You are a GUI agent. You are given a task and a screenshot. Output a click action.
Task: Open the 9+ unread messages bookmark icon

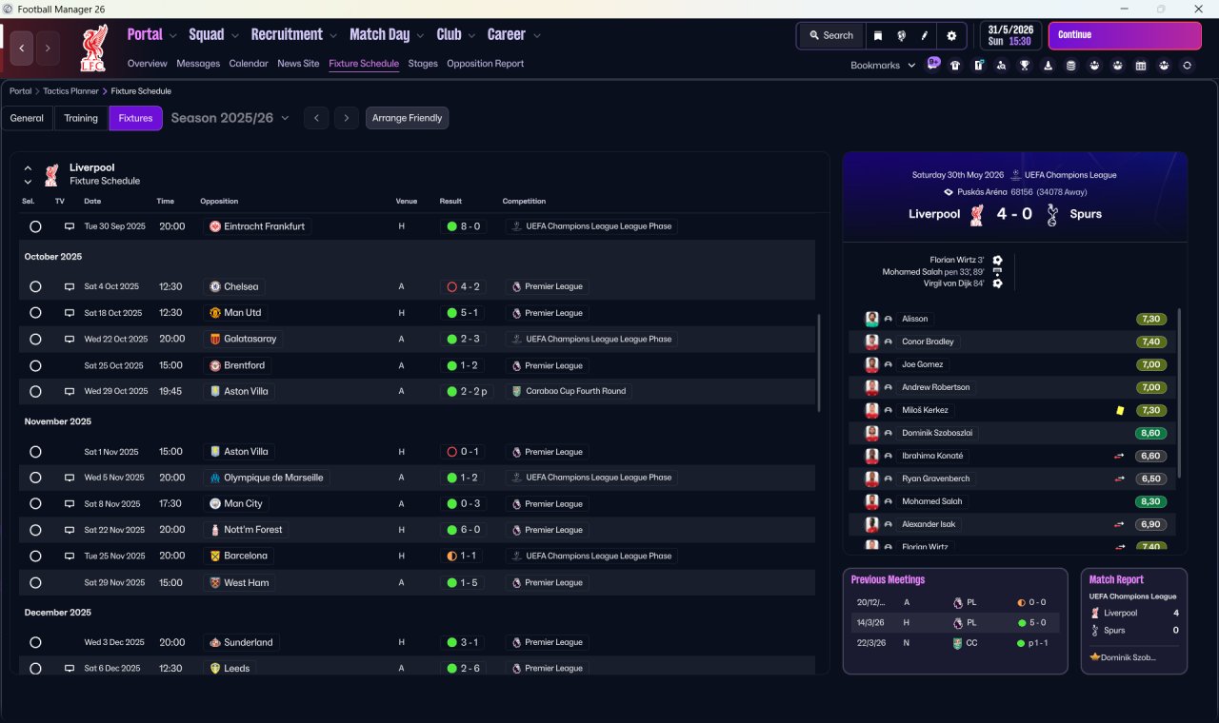933,65
